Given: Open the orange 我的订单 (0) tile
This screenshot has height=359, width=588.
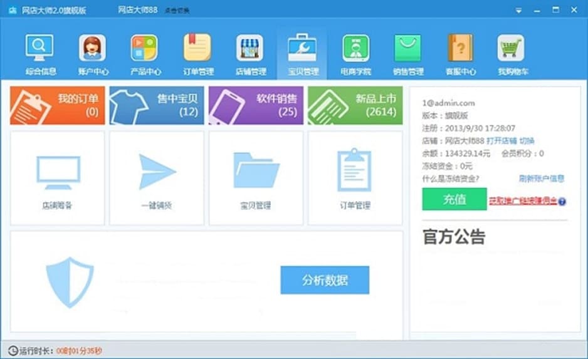Looking at the screenshot, I should pyautogui.click(x=58, y=105).
